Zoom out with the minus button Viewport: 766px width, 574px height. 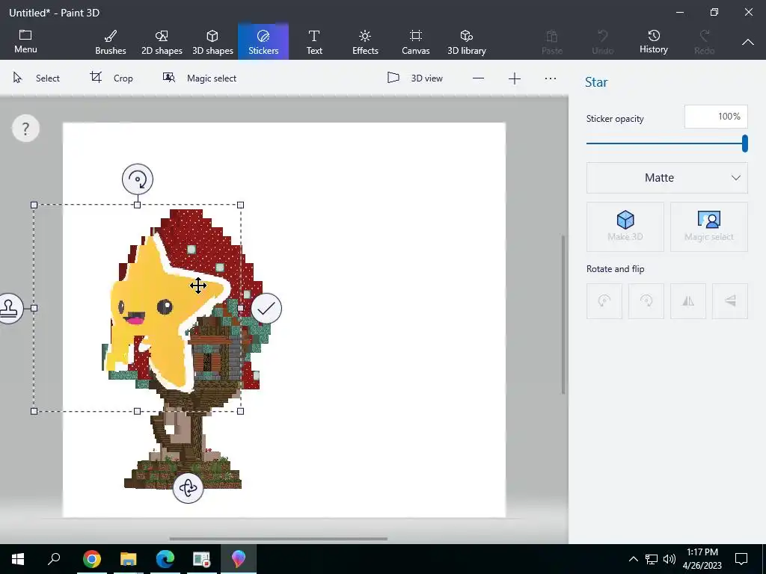point(478,78)
